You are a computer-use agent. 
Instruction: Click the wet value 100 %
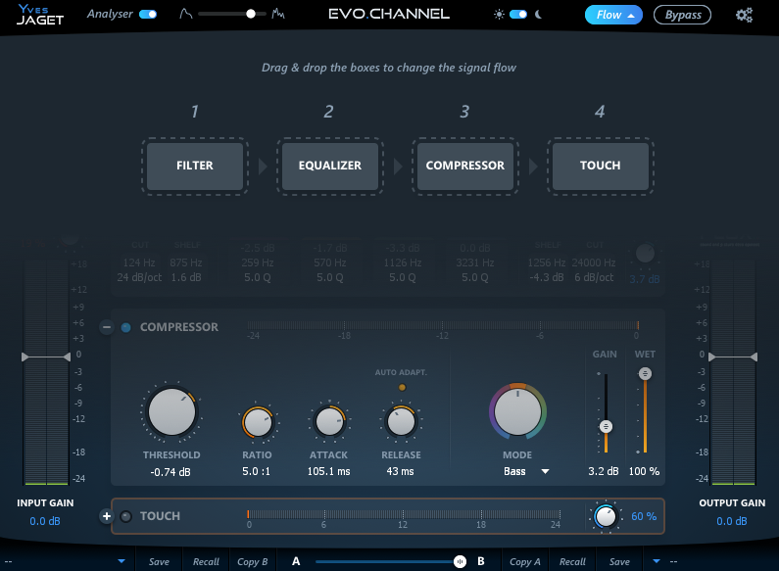click(x=645, y=471)
